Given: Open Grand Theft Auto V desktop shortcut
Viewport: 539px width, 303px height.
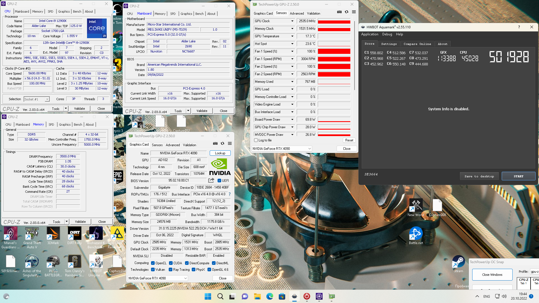Looking at the screenshot, I should (x=32, y=237).
